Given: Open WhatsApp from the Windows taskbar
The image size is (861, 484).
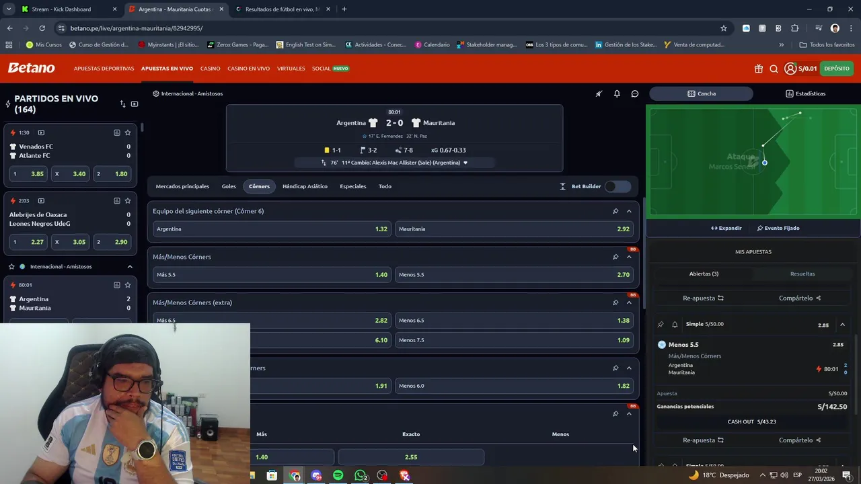Looking at the screenshot, I should tap(361, 476).
